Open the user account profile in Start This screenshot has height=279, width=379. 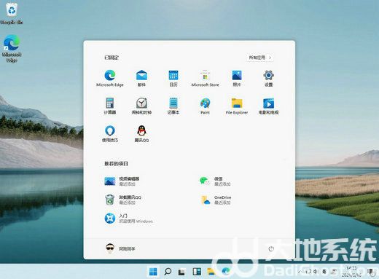[120, 248]
